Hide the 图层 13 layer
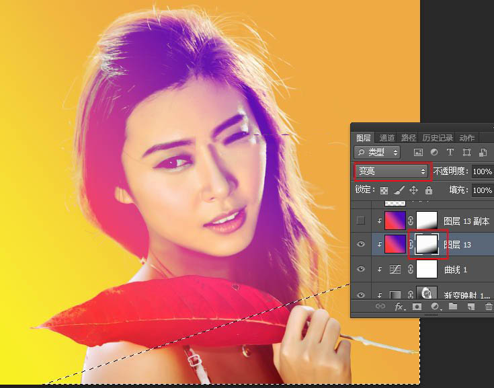Screen dimensions: 494x388 click(361, 244)
